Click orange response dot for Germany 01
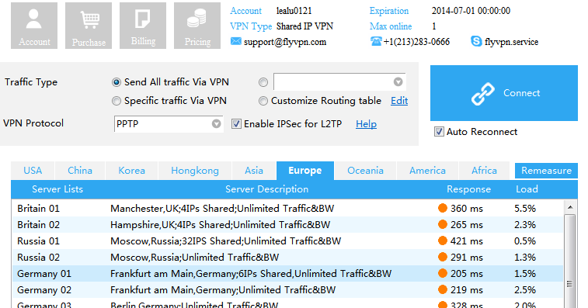 click(x=443, y=273)
